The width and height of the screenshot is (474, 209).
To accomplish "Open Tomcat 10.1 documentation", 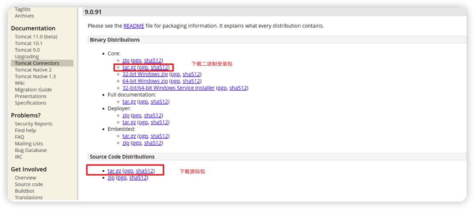I will tap(29, 43).
